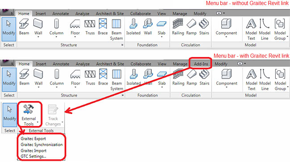Activate Modify tool beside External Tools button

click(x=10, y=115)
